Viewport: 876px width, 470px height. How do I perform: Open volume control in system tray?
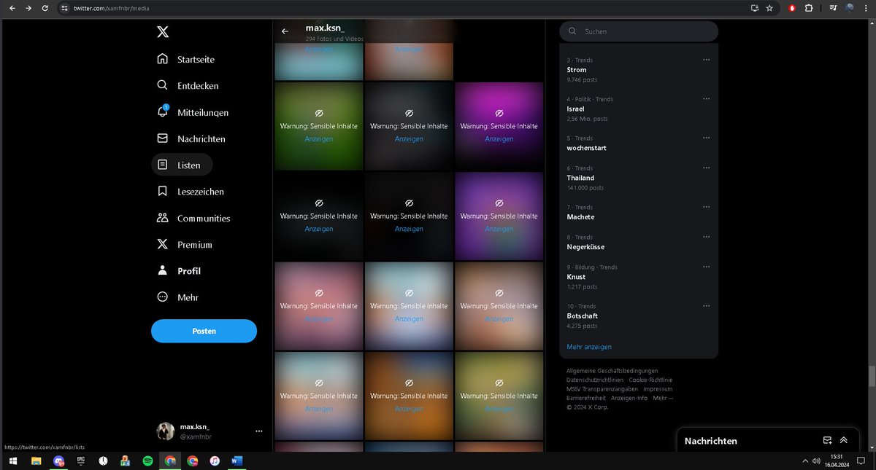[815, 461]
